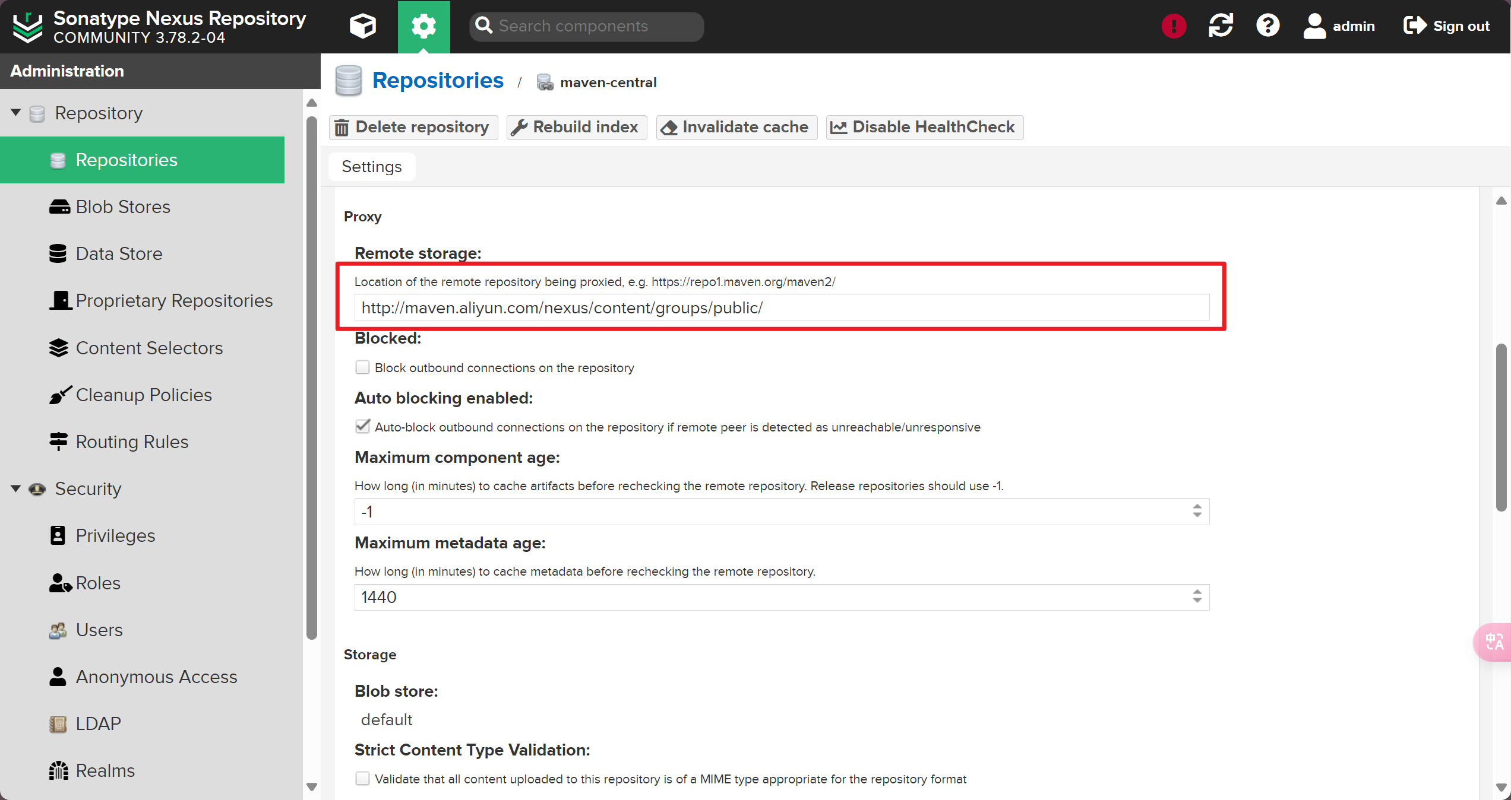Collapse the Repository tree section
Screen dimensions: 1511x800
tap(16, 113)
